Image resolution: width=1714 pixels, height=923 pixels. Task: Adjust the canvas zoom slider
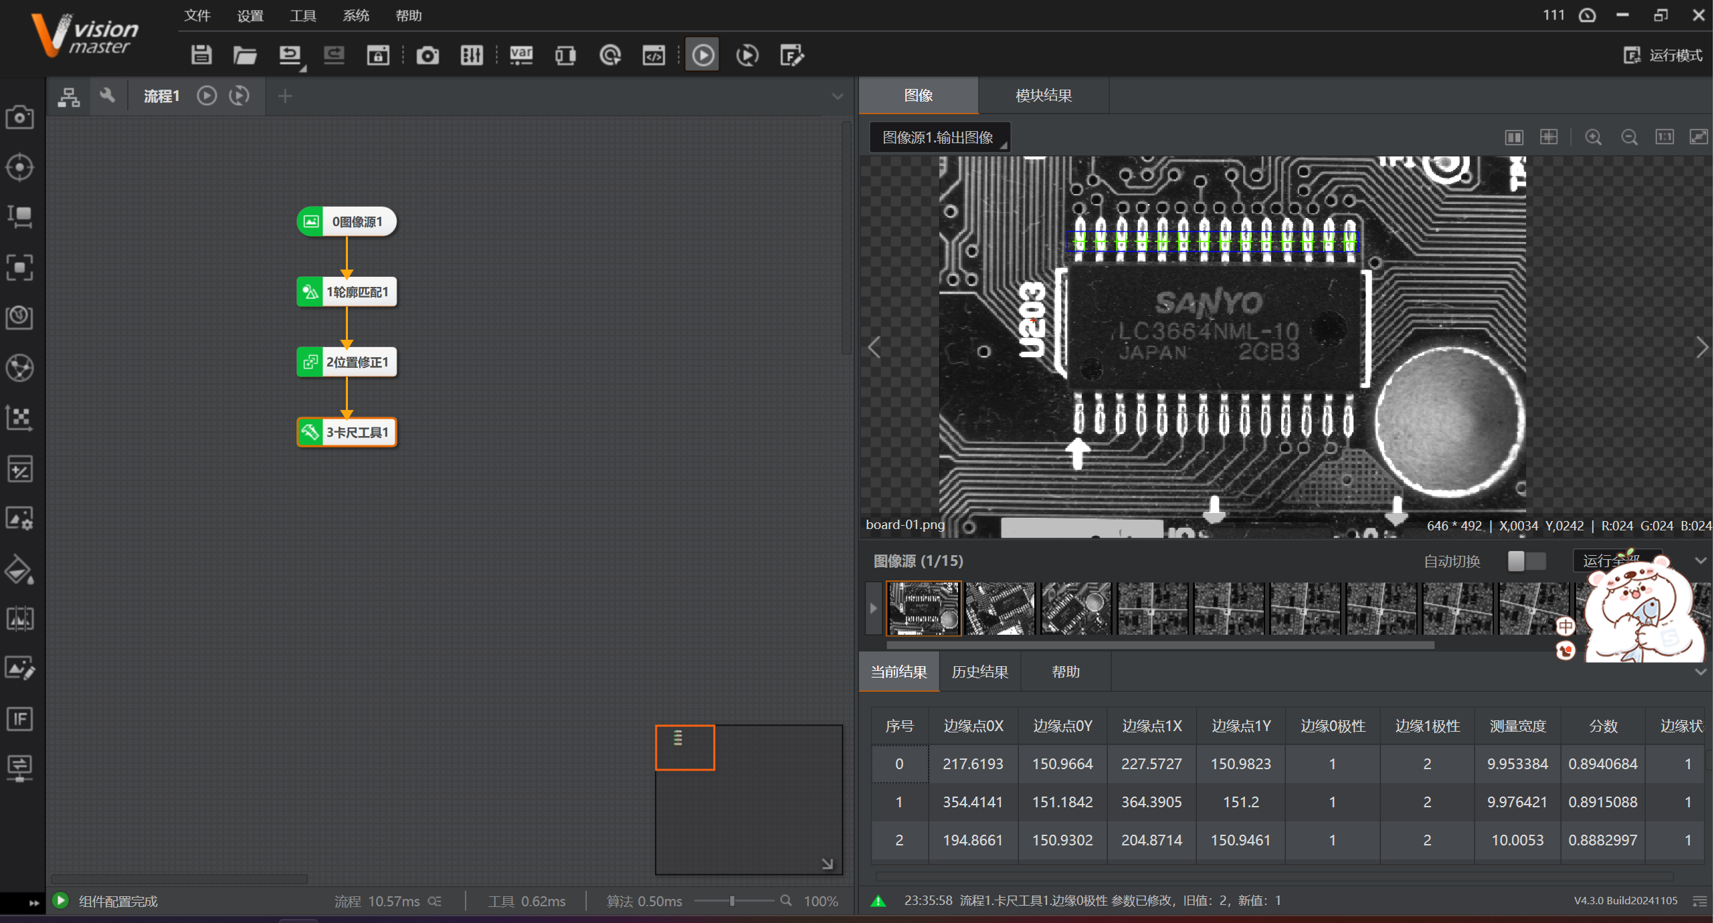(733, 901)
